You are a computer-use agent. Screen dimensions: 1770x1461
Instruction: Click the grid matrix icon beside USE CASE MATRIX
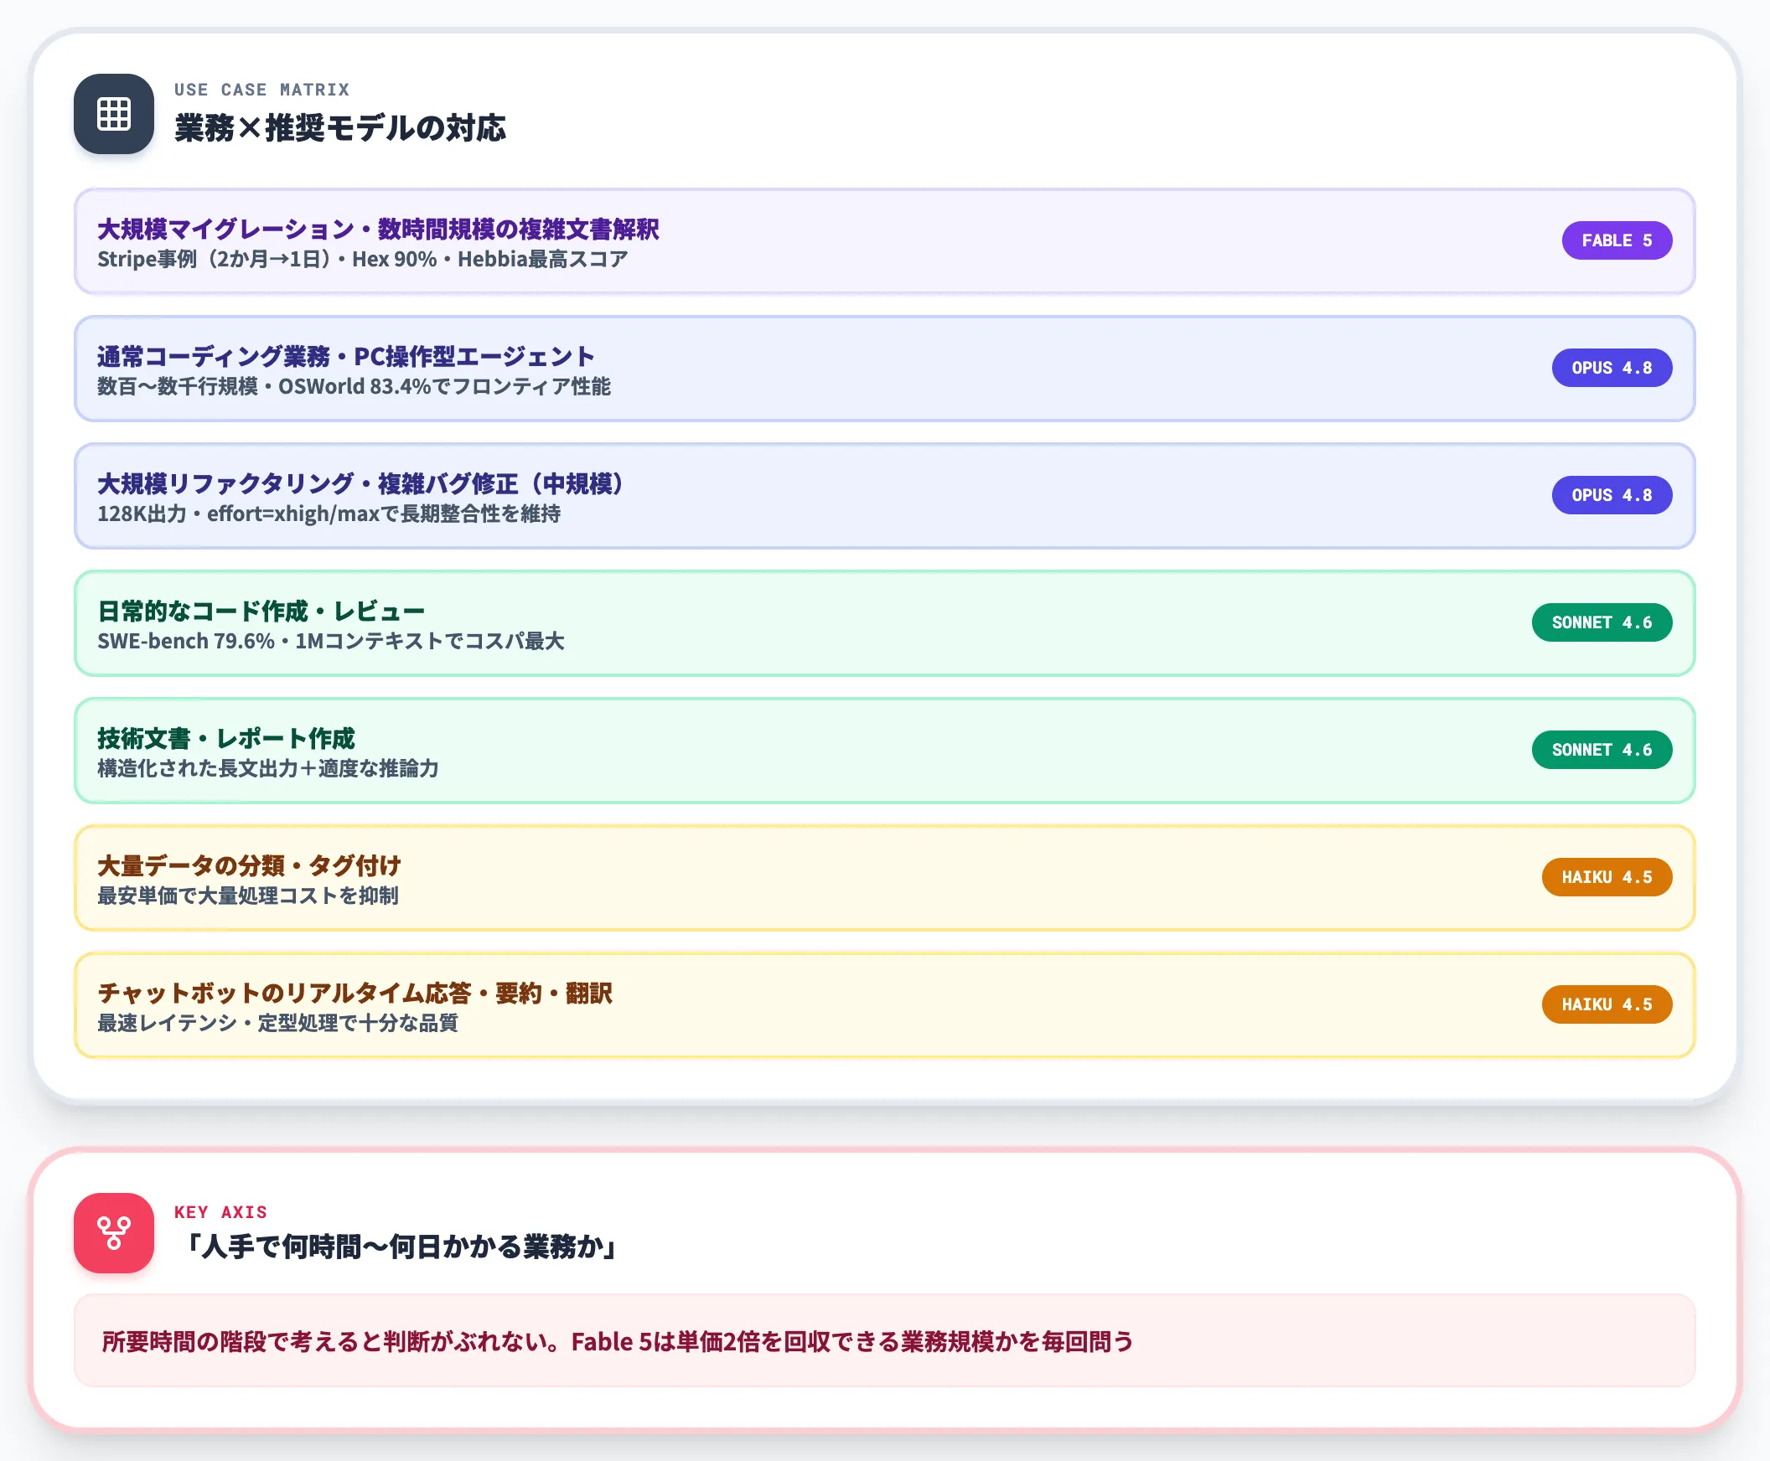(114, 114)
